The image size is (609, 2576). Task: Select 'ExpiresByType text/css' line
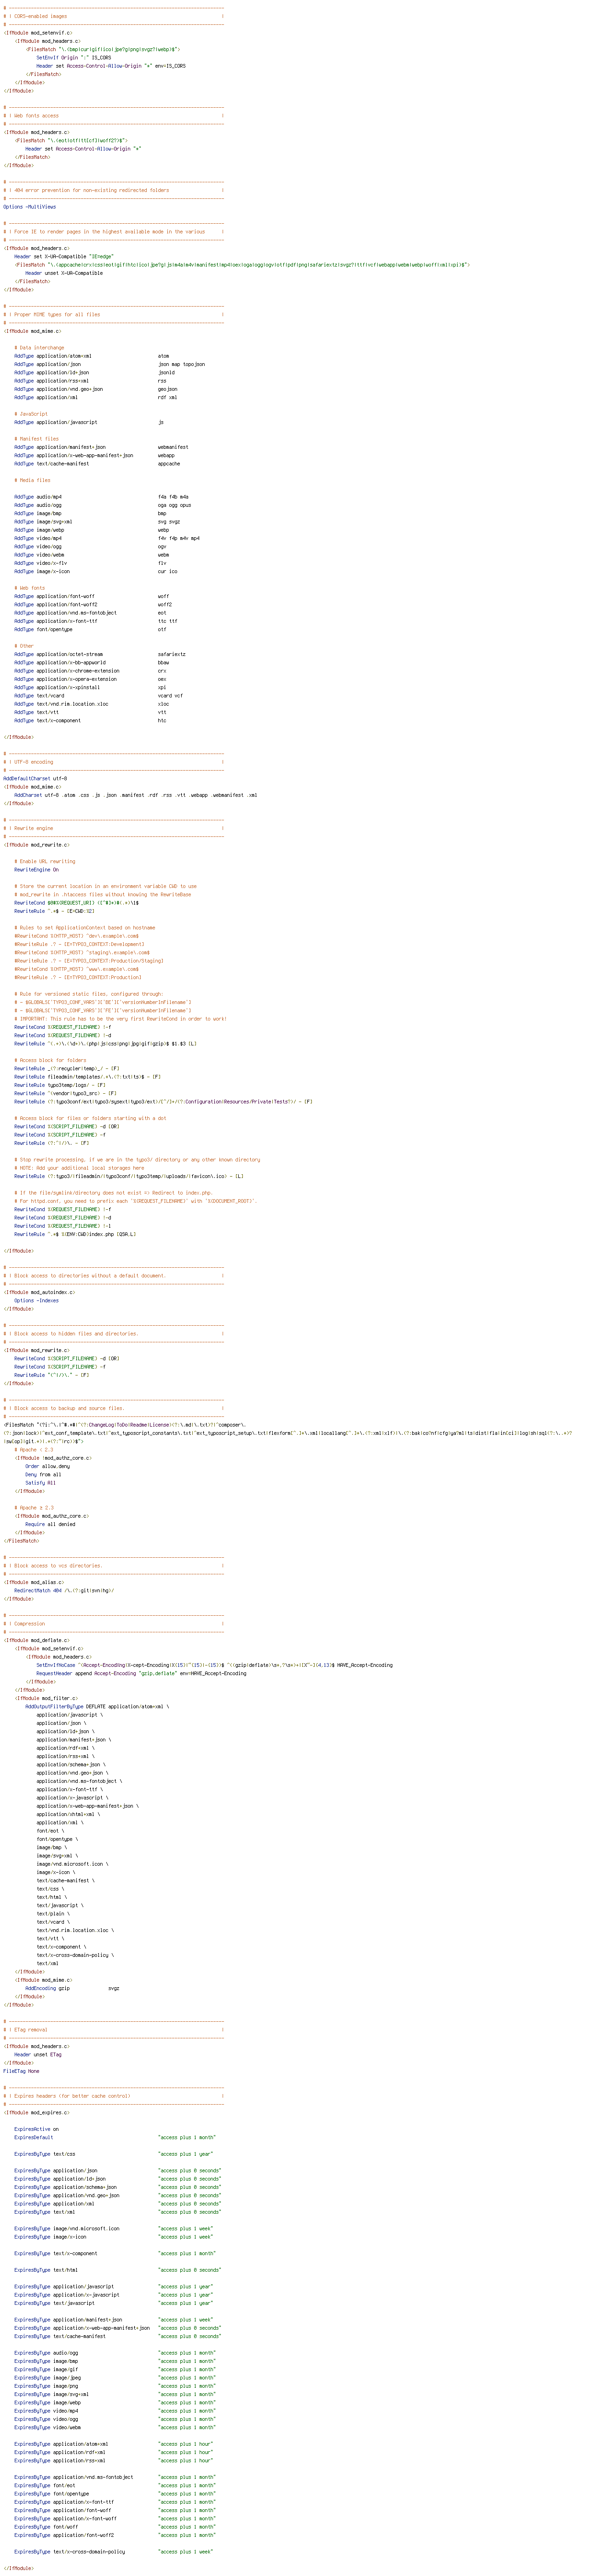(113, 2154)
